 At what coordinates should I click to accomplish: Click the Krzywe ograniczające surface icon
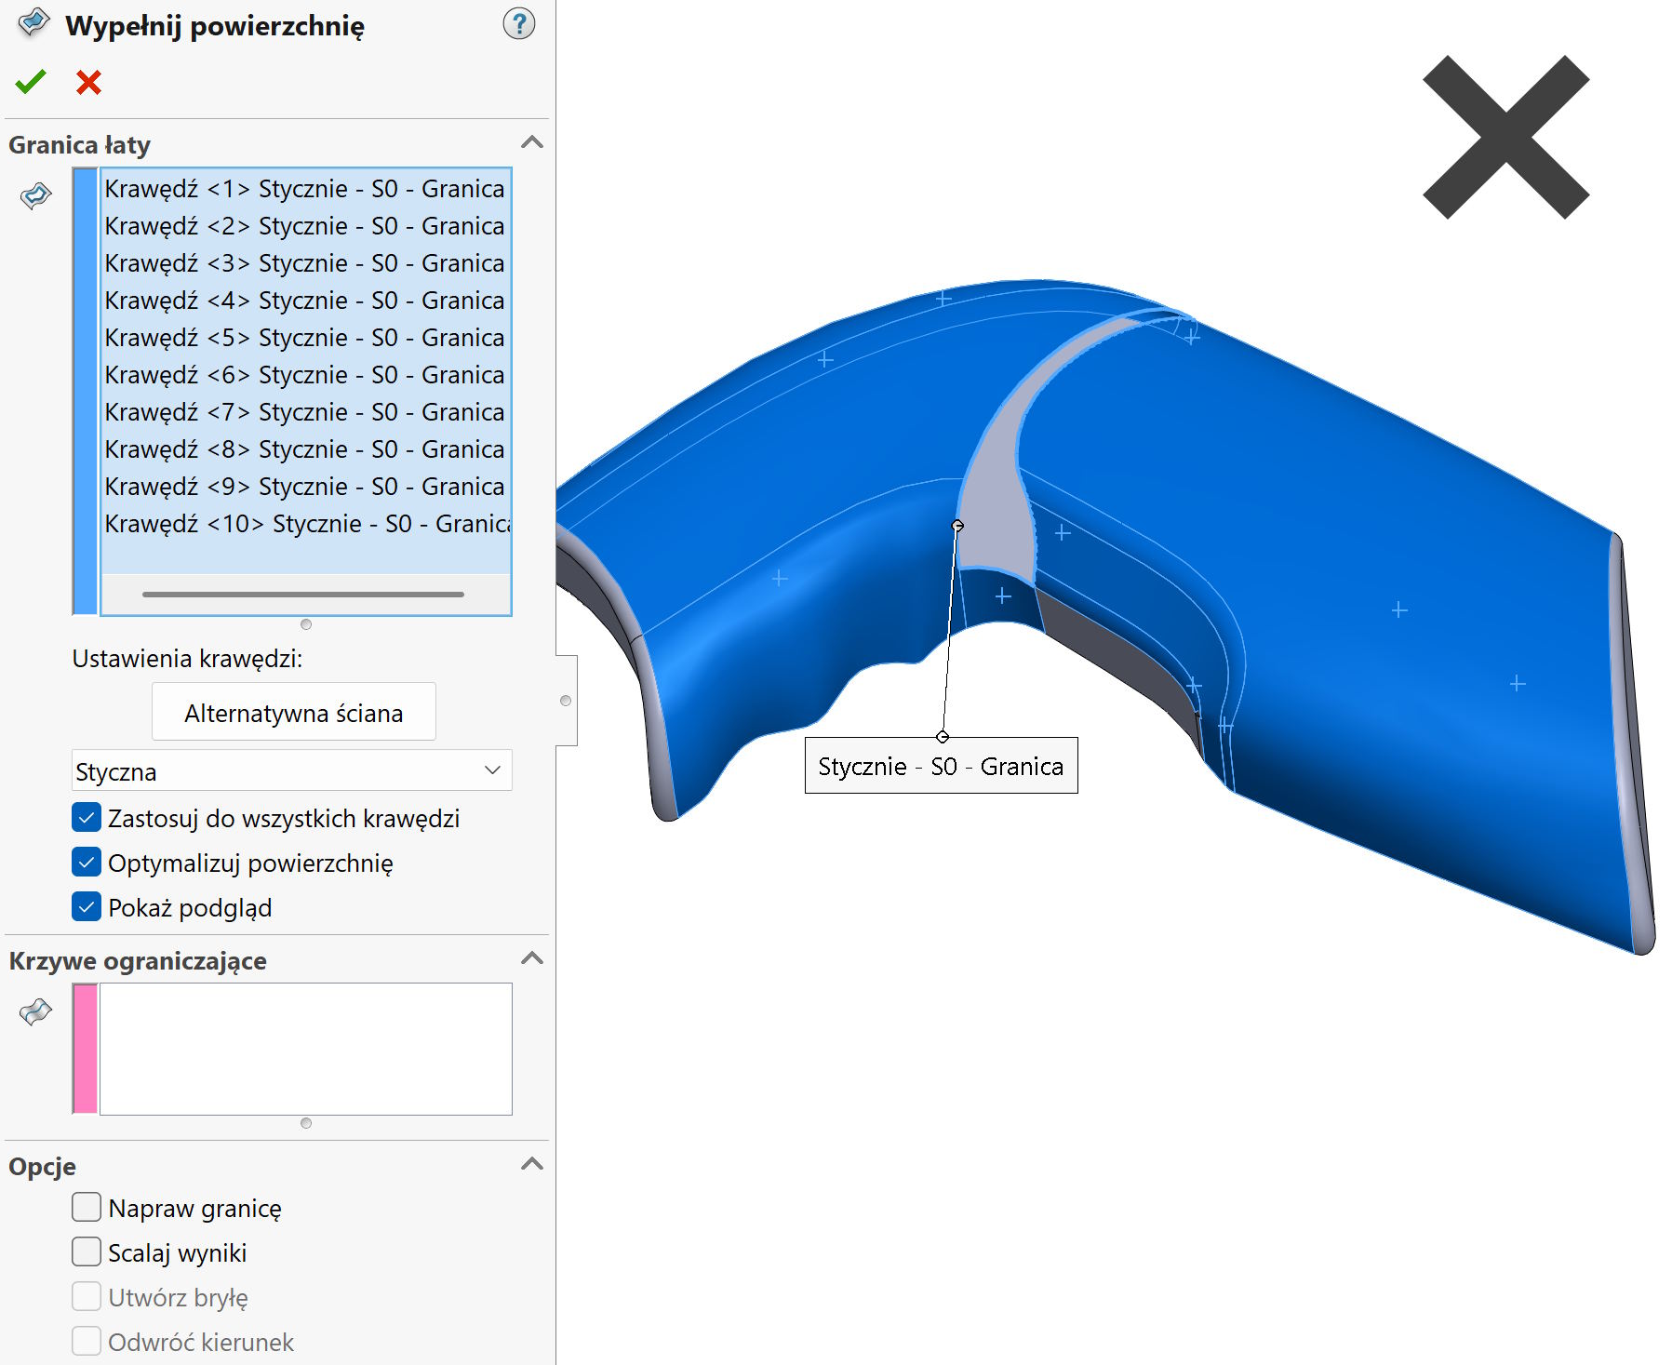point(35,1011)
